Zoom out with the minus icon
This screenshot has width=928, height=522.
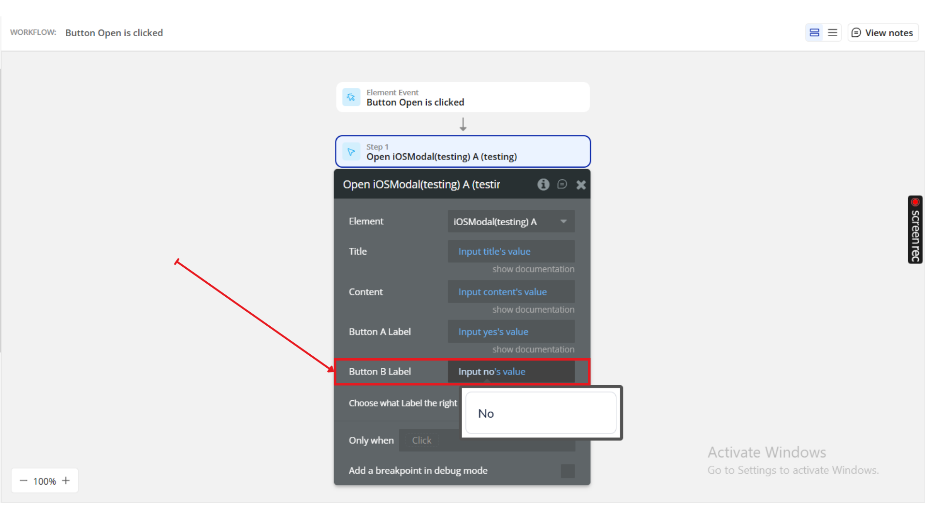23,480
